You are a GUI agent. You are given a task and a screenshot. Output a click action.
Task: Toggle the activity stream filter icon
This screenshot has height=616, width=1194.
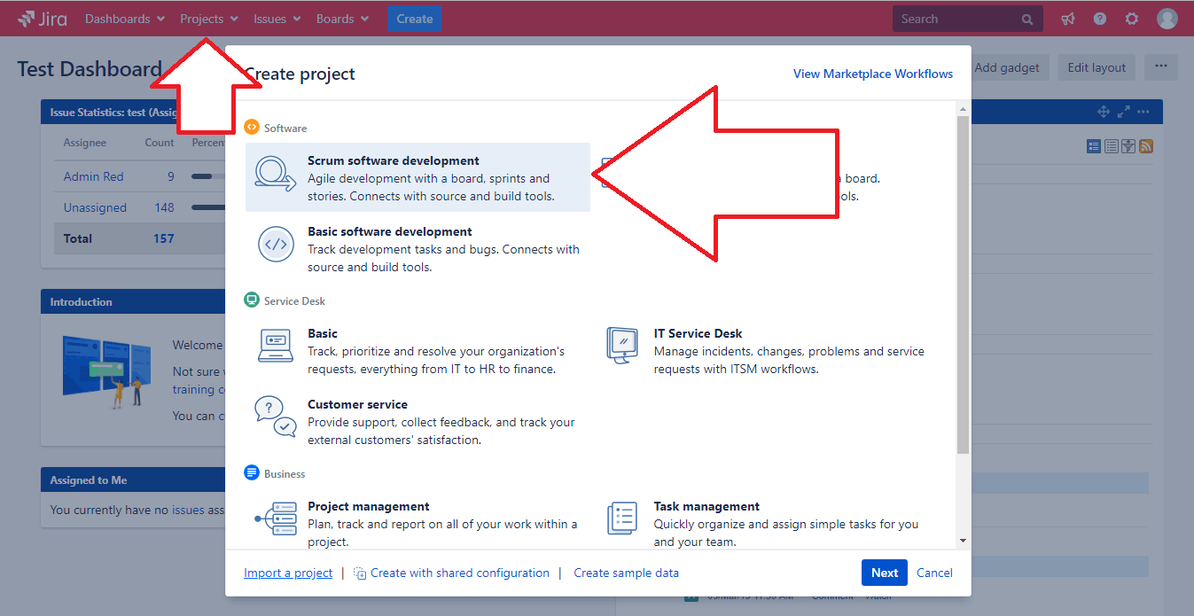(1128, 145)
